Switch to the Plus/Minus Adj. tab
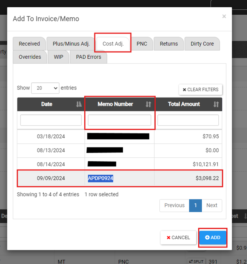Image resolution: width=247 pixels, height=264 pixels. click(71, 44)
